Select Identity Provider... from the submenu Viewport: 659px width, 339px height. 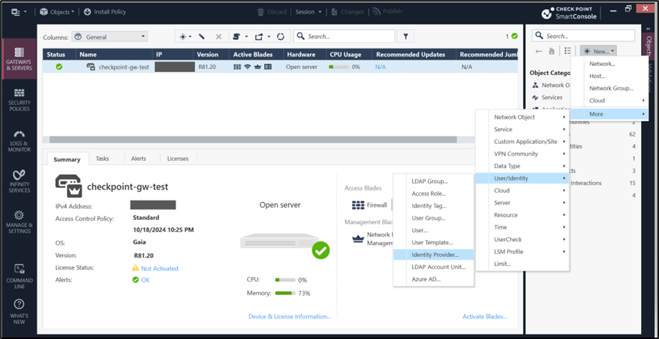click(434, 255)
